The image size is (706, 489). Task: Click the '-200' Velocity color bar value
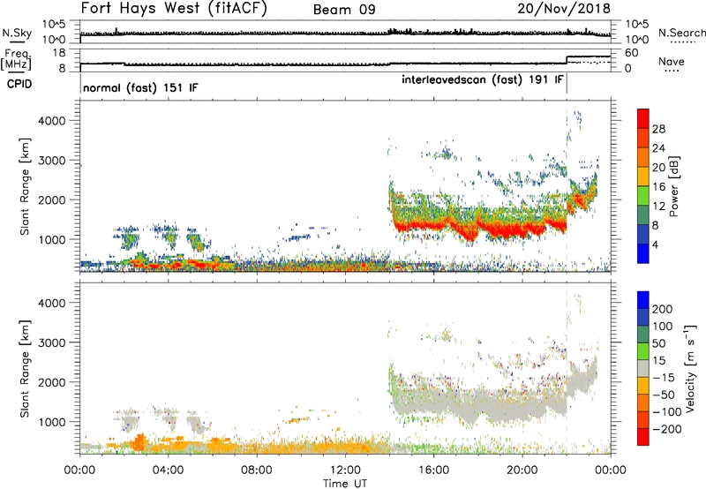[666, 429]
